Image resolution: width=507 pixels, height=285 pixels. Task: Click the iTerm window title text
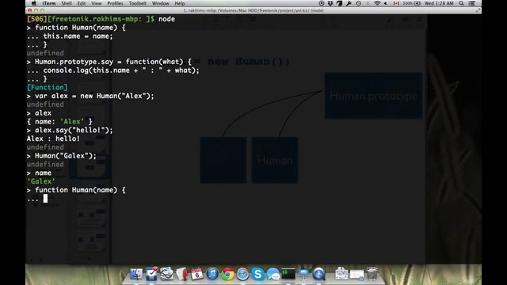[x=253, y=10]
